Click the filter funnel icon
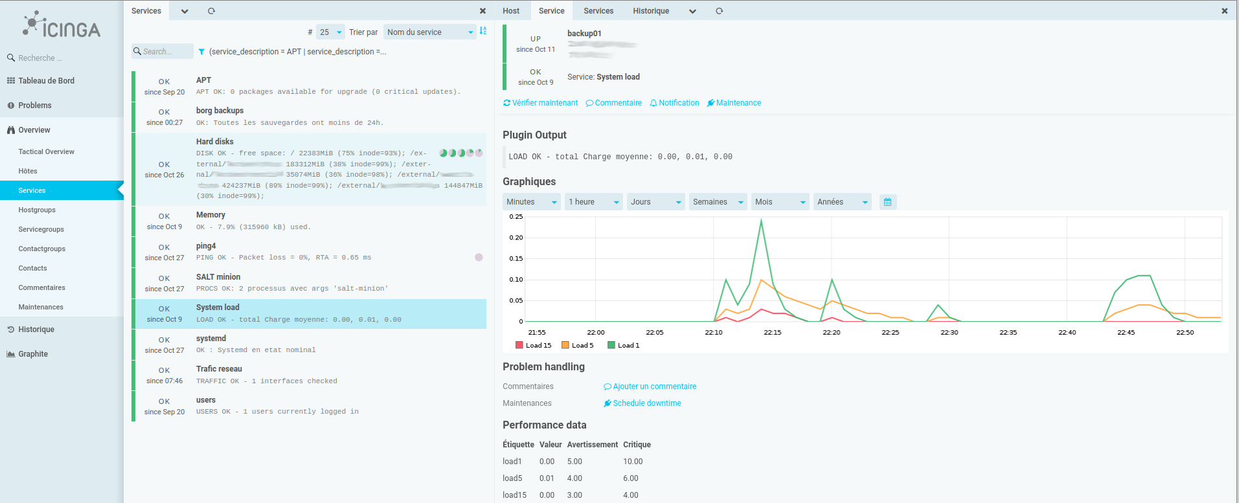Image resolution: width=1239 pixels, height=503 pixels. coord(202,52)
